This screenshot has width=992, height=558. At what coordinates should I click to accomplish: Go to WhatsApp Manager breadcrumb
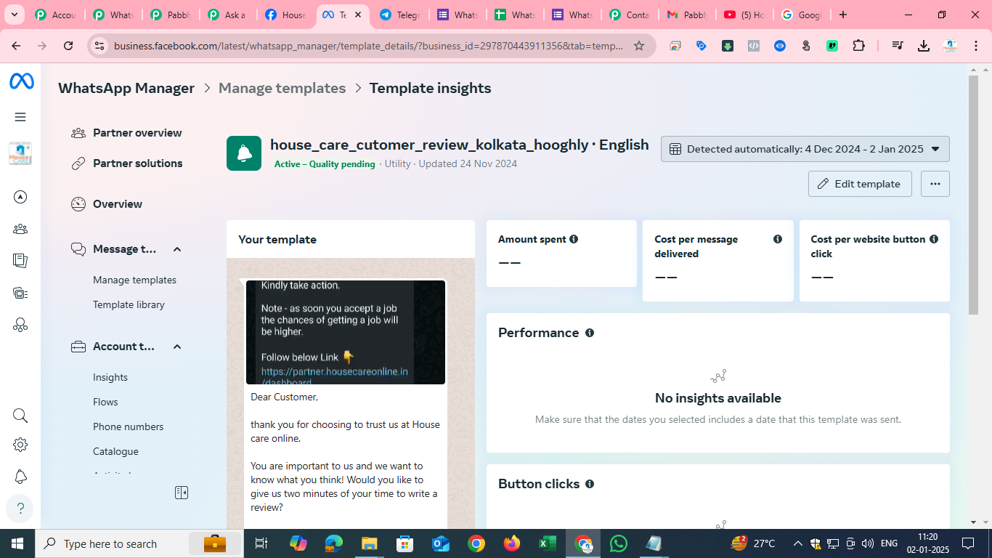coord(126,88)
